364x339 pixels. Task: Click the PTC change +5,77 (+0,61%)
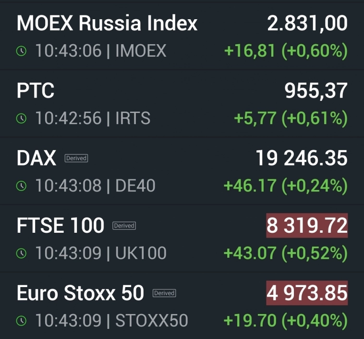tap(291, 119)
